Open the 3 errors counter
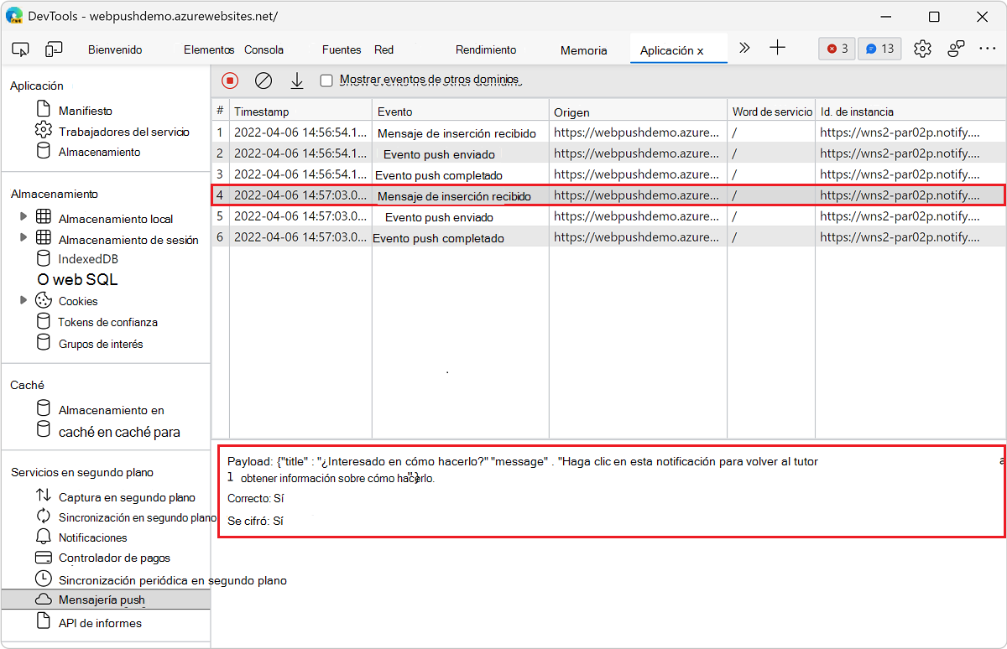The width and height of the screenshot is (1007, 649). (x=837, y=49)
